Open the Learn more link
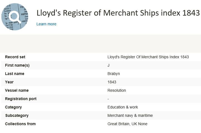Image resolution: width=201 pixels, height=133 pixels. 46,24
